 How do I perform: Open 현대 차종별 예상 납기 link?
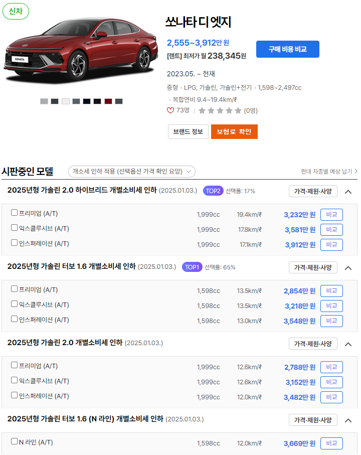pos(329,172)
